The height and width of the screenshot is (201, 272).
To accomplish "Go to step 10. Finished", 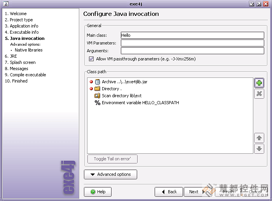I will (16, 81).
